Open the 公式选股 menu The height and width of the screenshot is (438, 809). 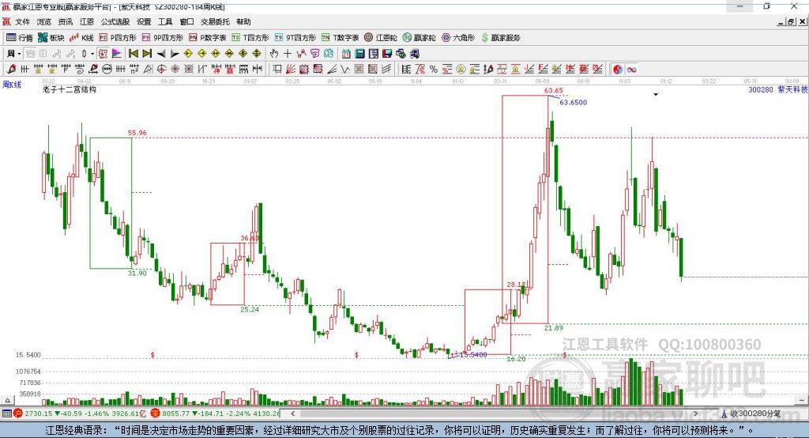[x=115, y=21]
